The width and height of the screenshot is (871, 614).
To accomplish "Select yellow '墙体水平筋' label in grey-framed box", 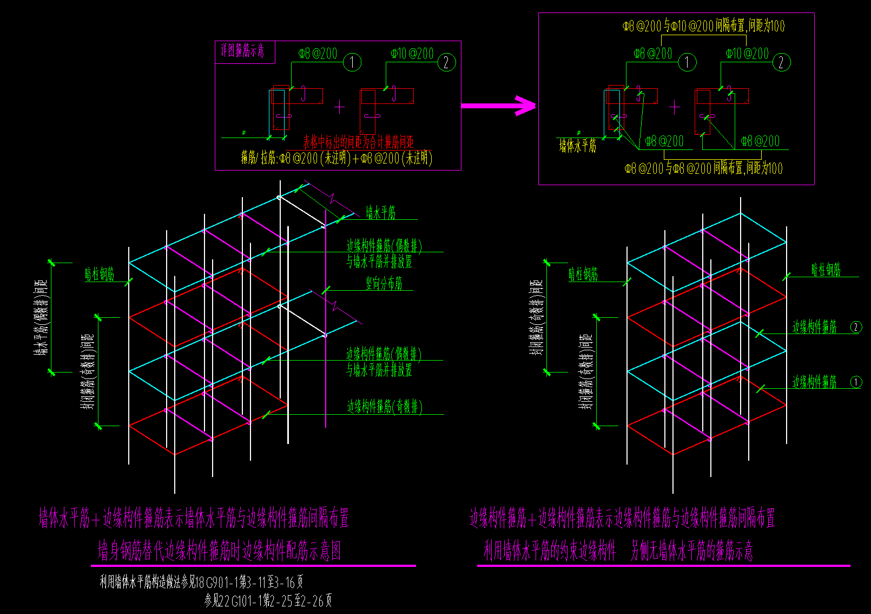I will (578, 146).
